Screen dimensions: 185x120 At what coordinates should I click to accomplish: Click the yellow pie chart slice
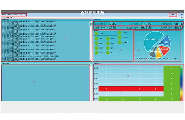coord(159,53)
